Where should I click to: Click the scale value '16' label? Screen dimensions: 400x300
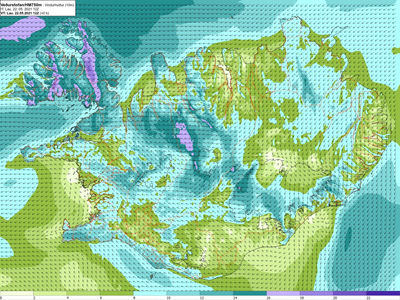coord(268,298)
